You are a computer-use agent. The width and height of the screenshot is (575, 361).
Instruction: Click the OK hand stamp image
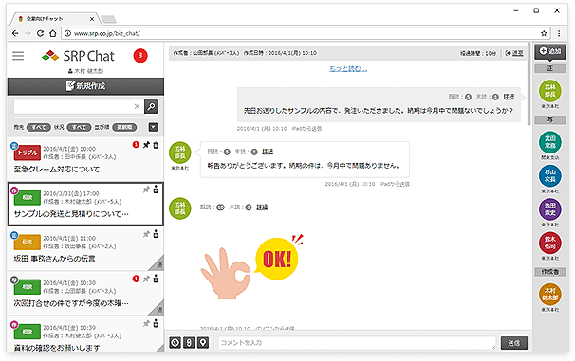click(x=251, y=266)
